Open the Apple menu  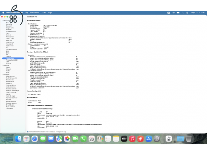coord(3,13)
